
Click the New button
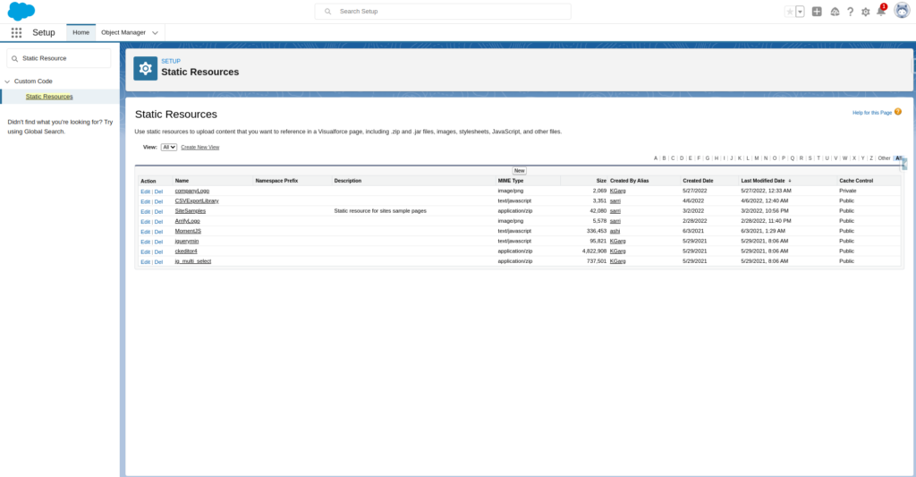520,171
